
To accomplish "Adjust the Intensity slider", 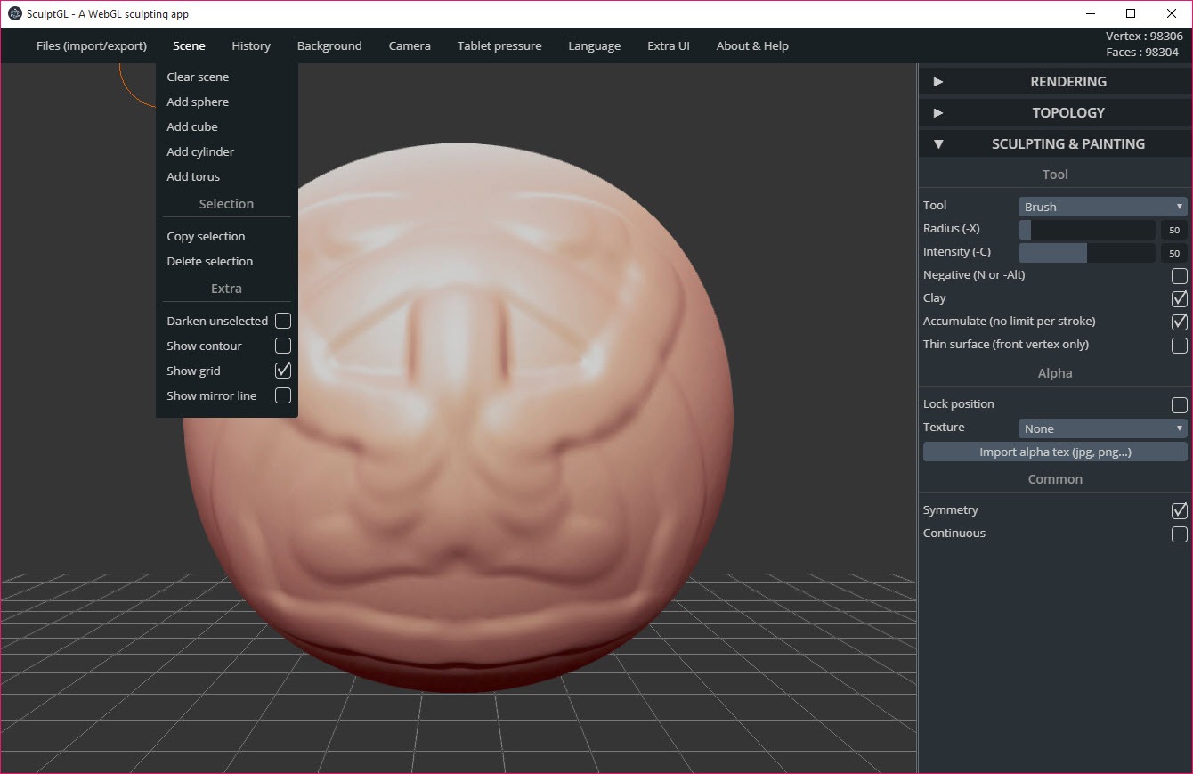I will point(1086,253).
